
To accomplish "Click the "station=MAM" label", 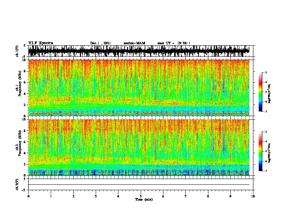I will click(x=134, y=43).
